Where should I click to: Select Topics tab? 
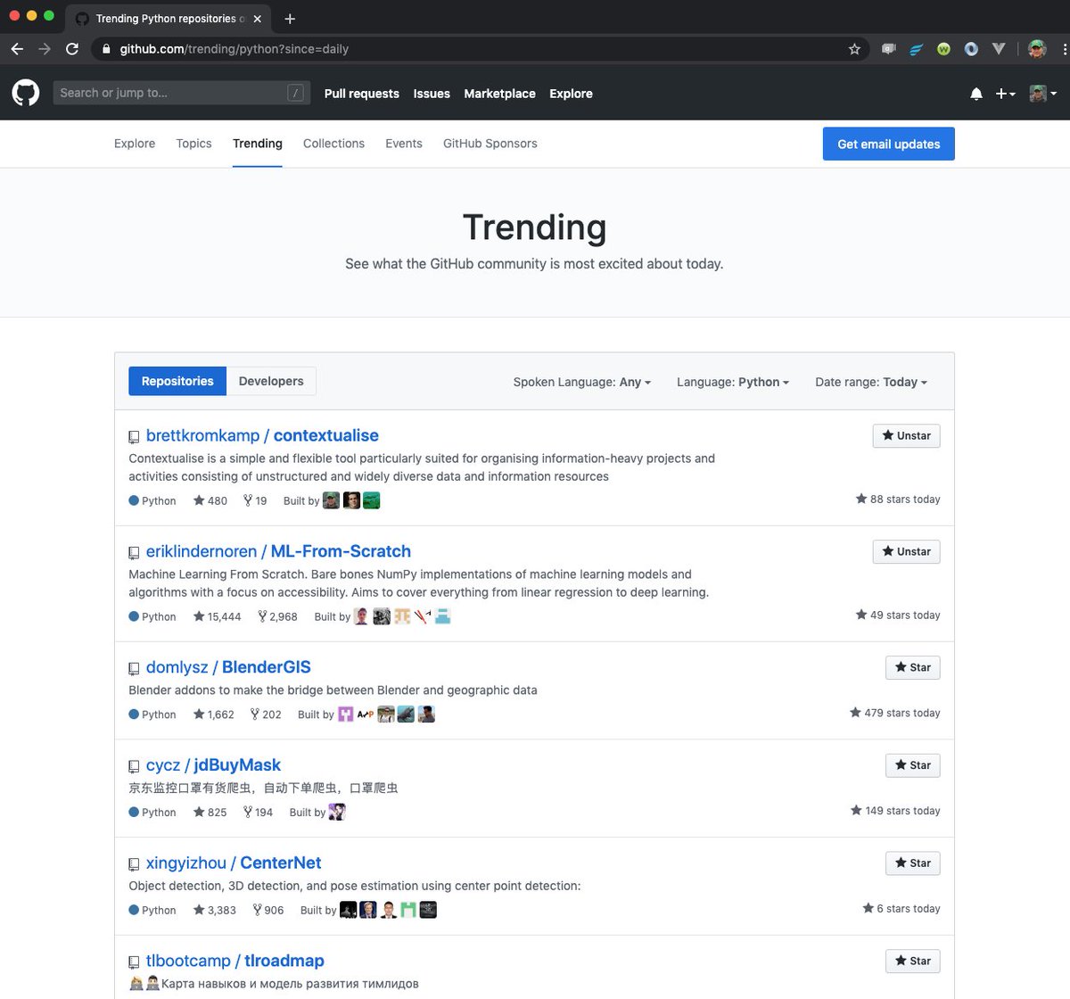194,144
